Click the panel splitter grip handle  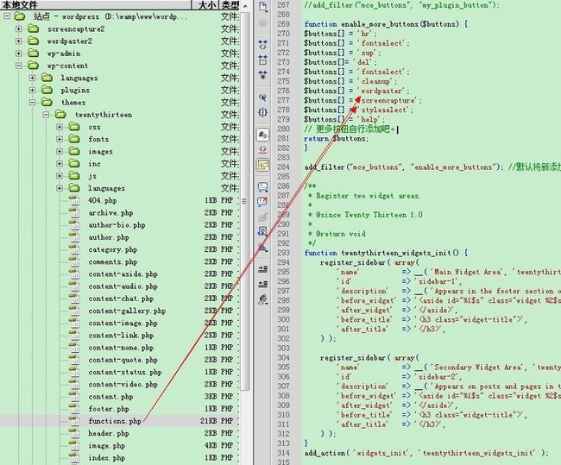coord(245,202)
